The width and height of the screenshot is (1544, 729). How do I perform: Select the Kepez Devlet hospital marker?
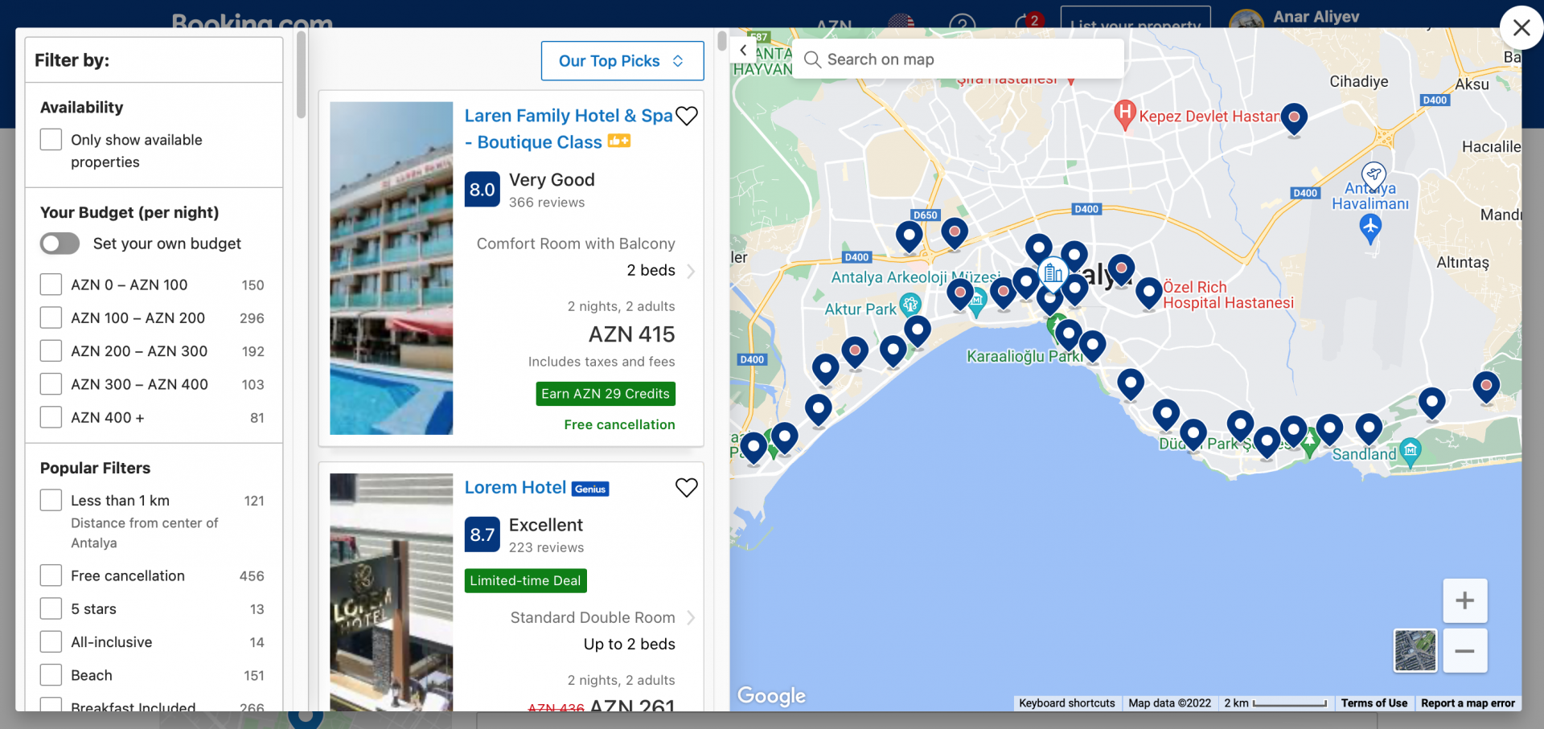1125,114
